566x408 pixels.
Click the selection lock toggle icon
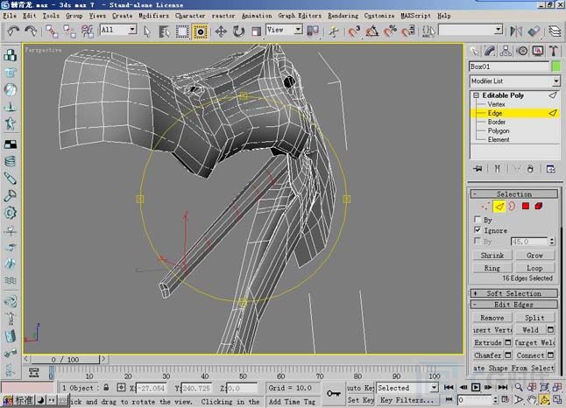(x=107, y=387)
